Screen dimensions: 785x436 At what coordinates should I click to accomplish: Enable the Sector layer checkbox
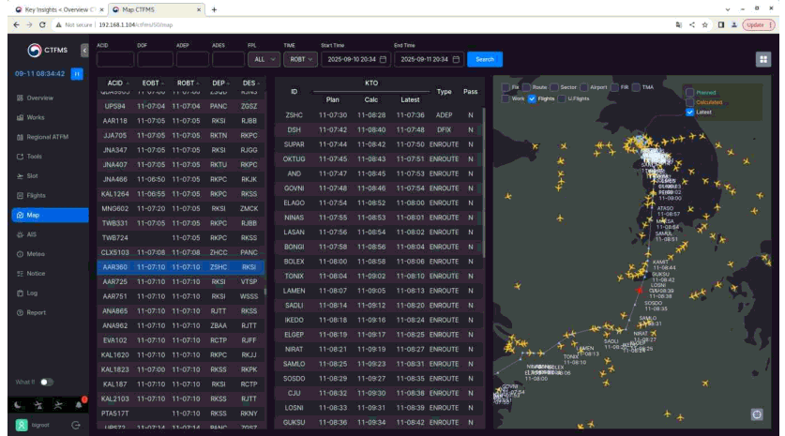point(554,87)
